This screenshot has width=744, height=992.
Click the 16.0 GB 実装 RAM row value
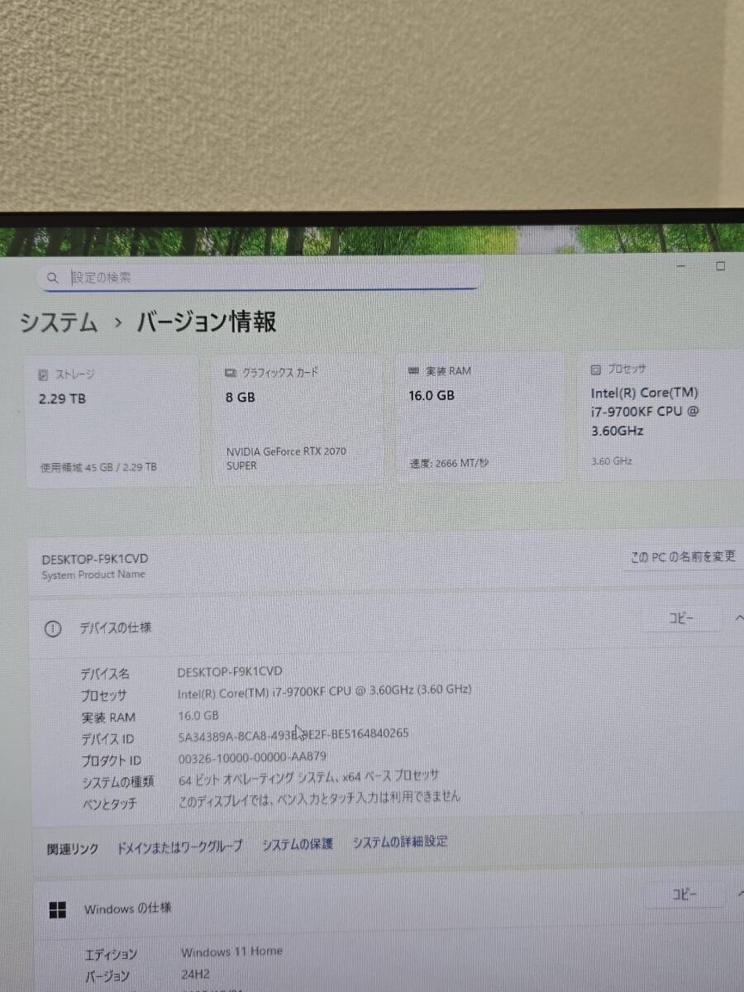(198, 715)
